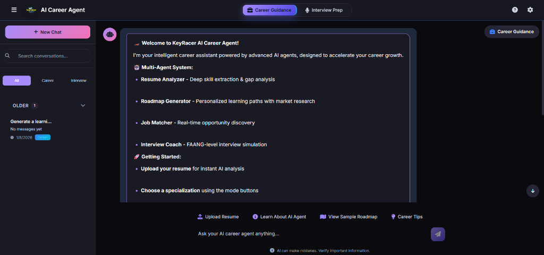This screenshot has height=255, width=544.
Task: Click Upload Resume quick action
Action: (x=218, y=217)
